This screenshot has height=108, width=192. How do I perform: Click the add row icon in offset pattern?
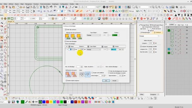click(x=120, y=49)
